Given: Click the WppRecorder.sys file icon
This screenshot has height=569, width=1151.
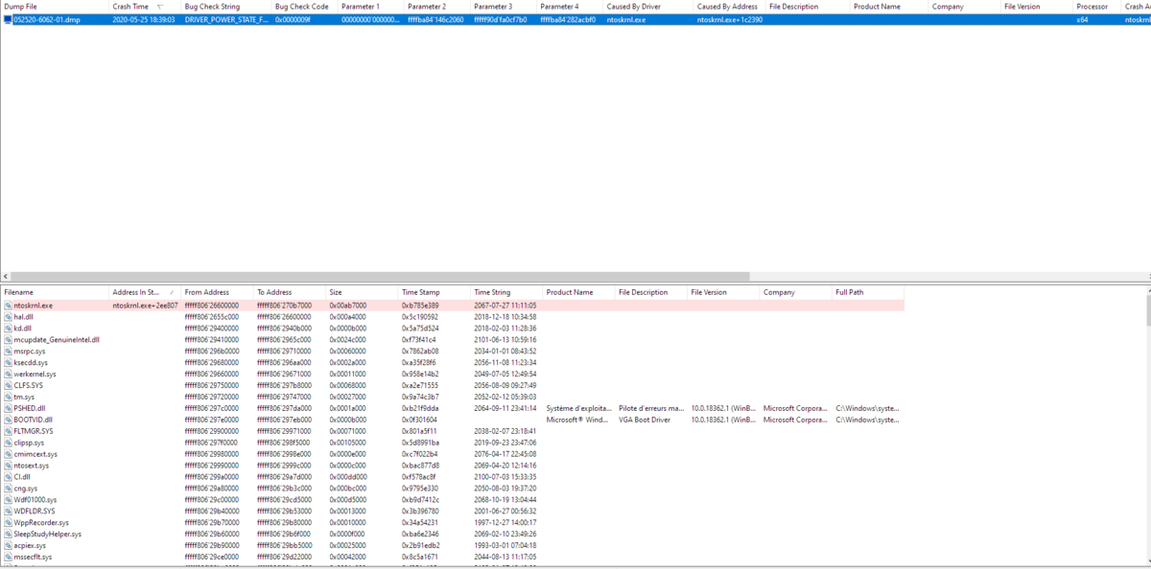Looking at the screenshot, I should coord(8,523).
